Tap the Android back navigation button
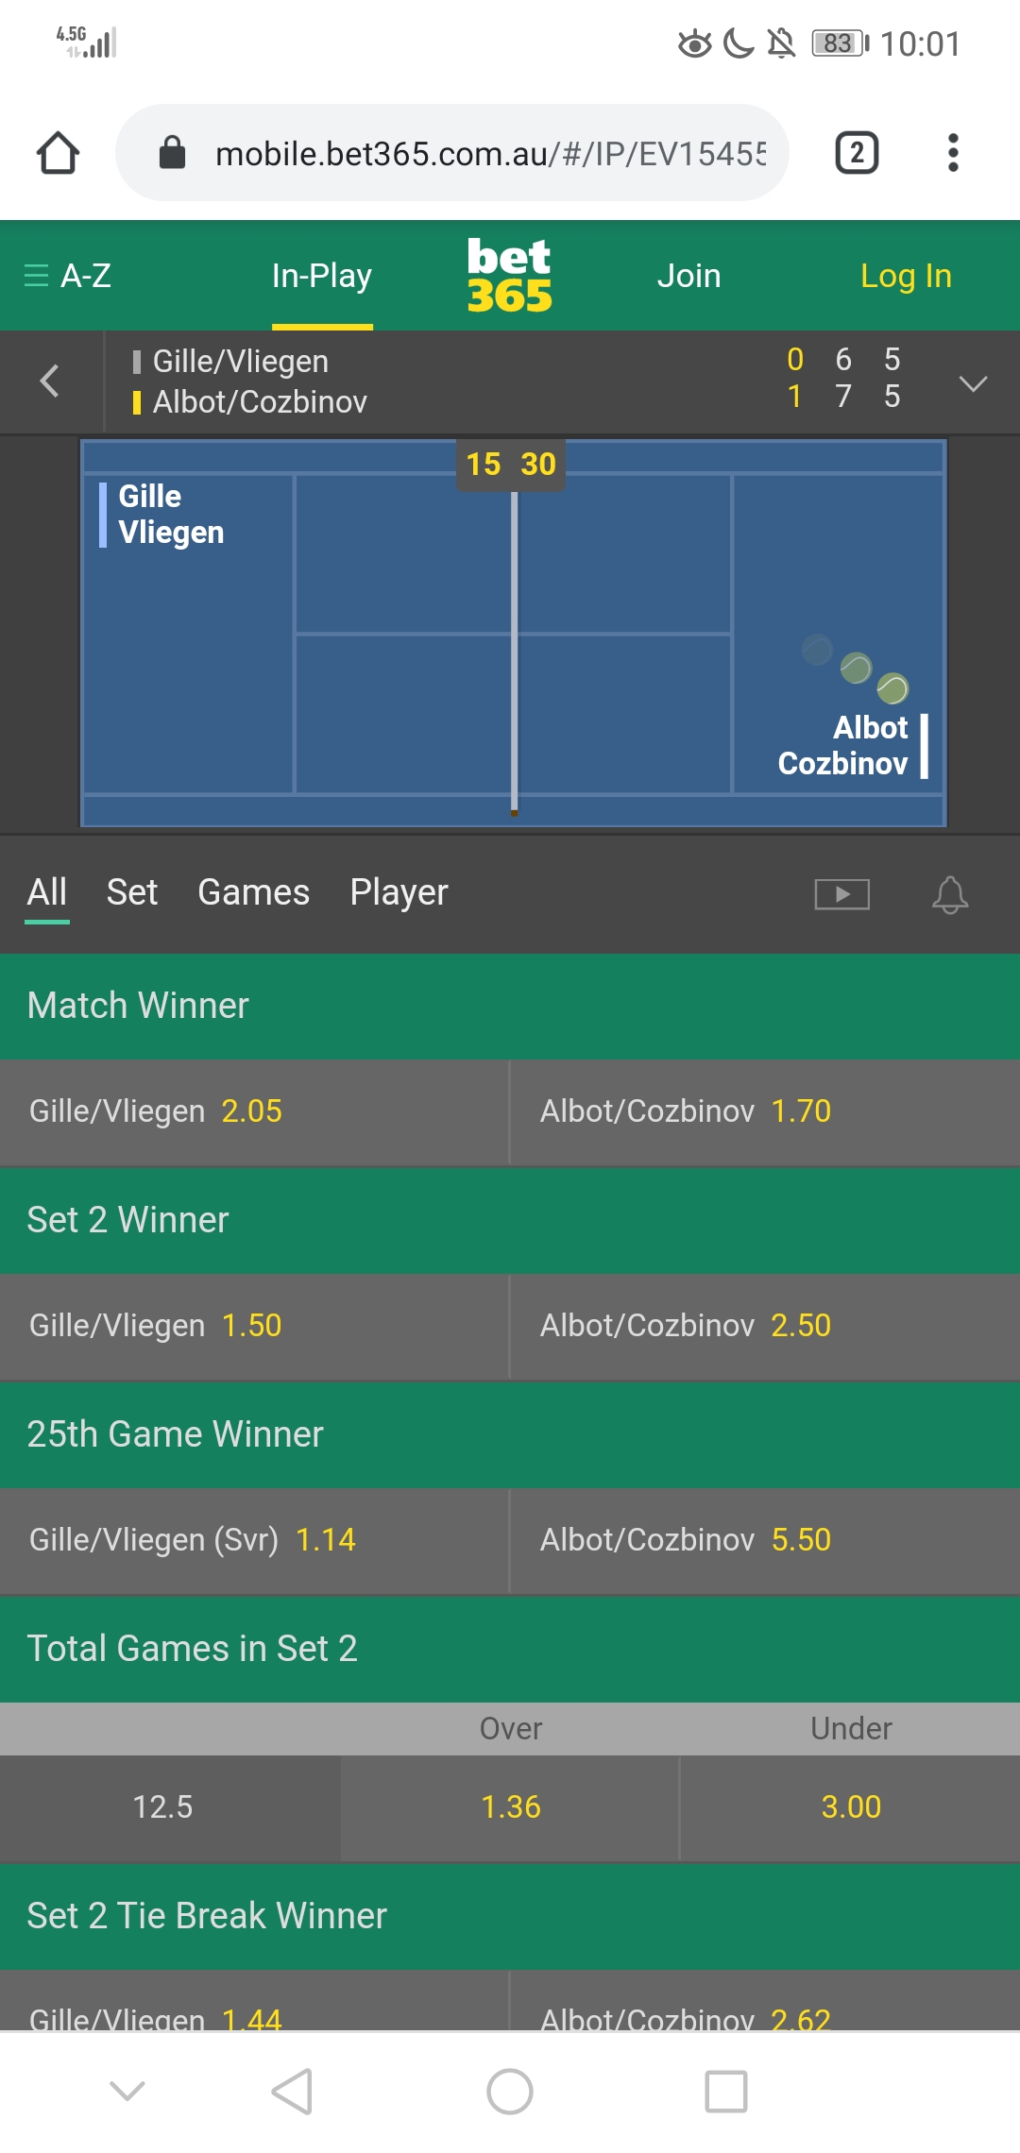This screenshot has height=2153, width=1020. (292, 2092)
